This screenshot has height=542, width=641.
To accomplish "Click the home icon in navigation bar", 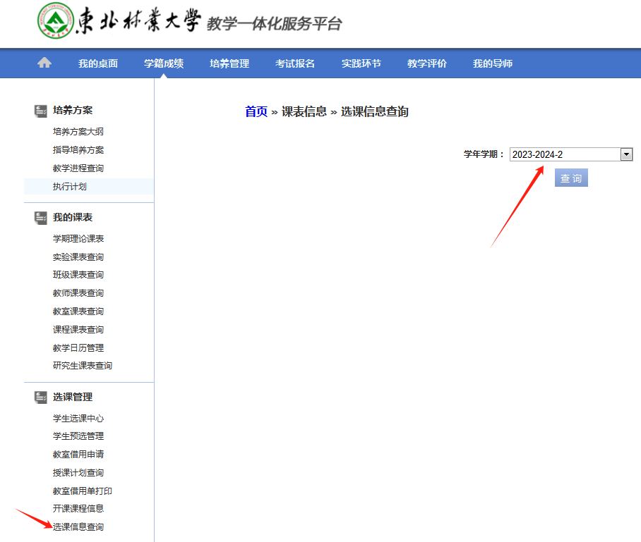I will 44,63.
